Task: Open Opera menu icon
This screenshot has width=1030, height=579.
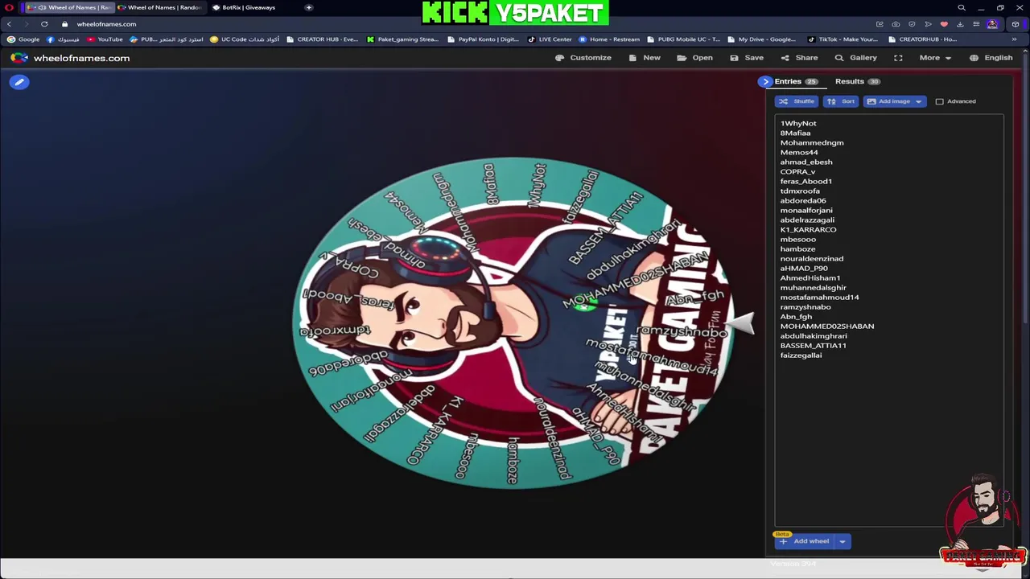Action: pyautogui.click(x=9, y=7)
